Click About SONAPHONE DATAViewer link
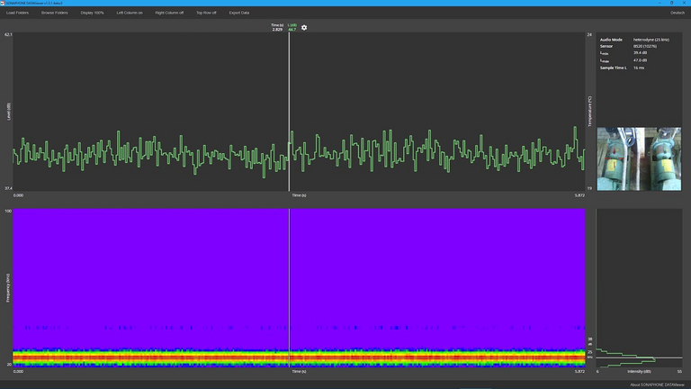The width and height of the screenshot is (691, 389). (x=655, y=384)
